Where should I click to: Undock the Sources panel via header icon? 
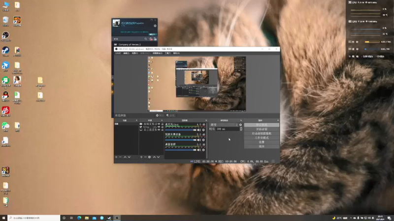tap(162, 120)
